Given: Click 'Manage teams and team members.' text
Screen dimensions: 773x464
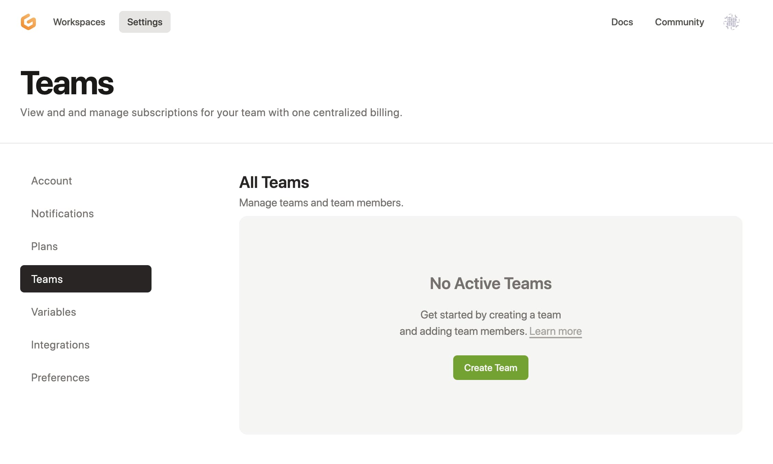Looking at the screenshot, I should point(321,203).
